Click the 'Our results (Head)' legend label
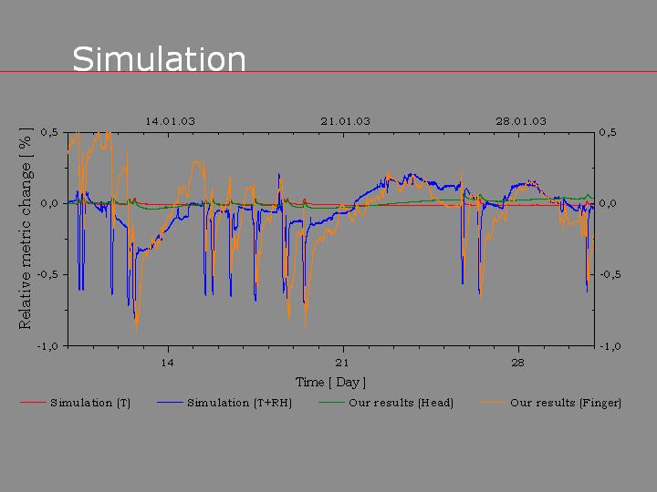This screenshot has height=492, width=657. click(401, 403)
